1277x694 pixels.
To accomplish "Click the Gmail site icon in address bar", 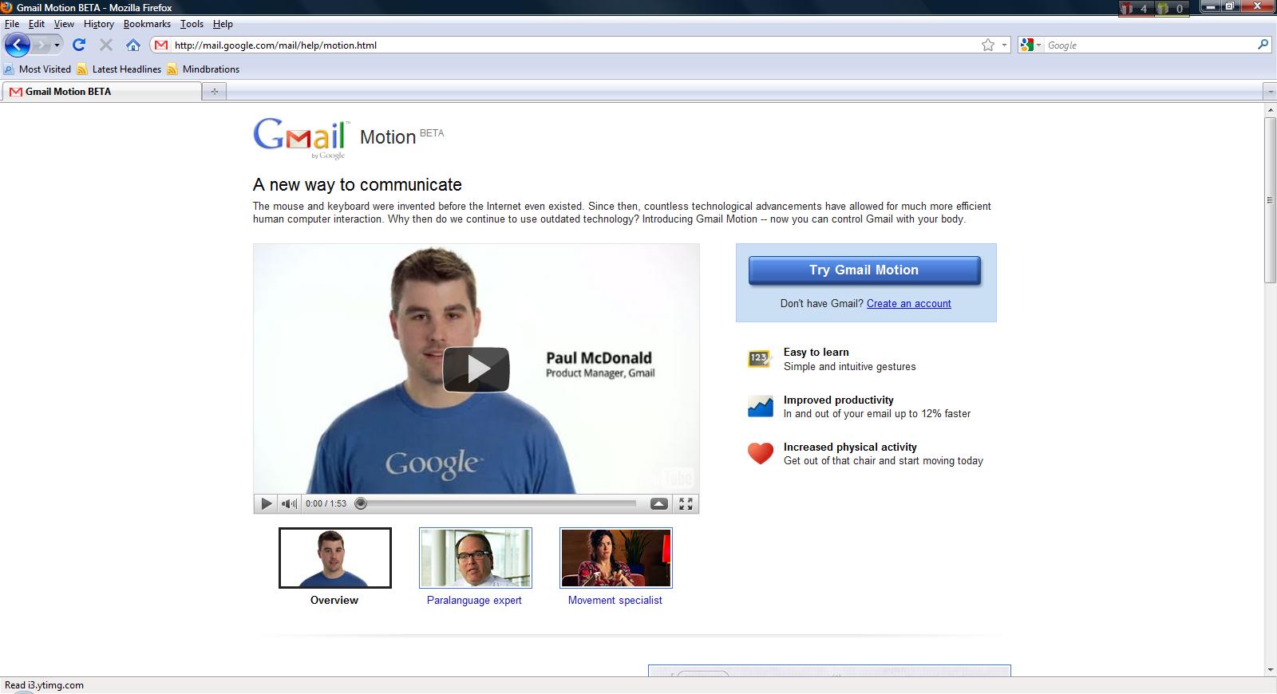I will [161, 45].
